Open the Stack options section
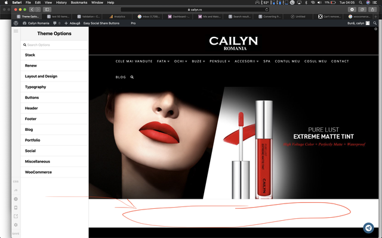This screenshot has width=382, height=238. coord(54,55)
